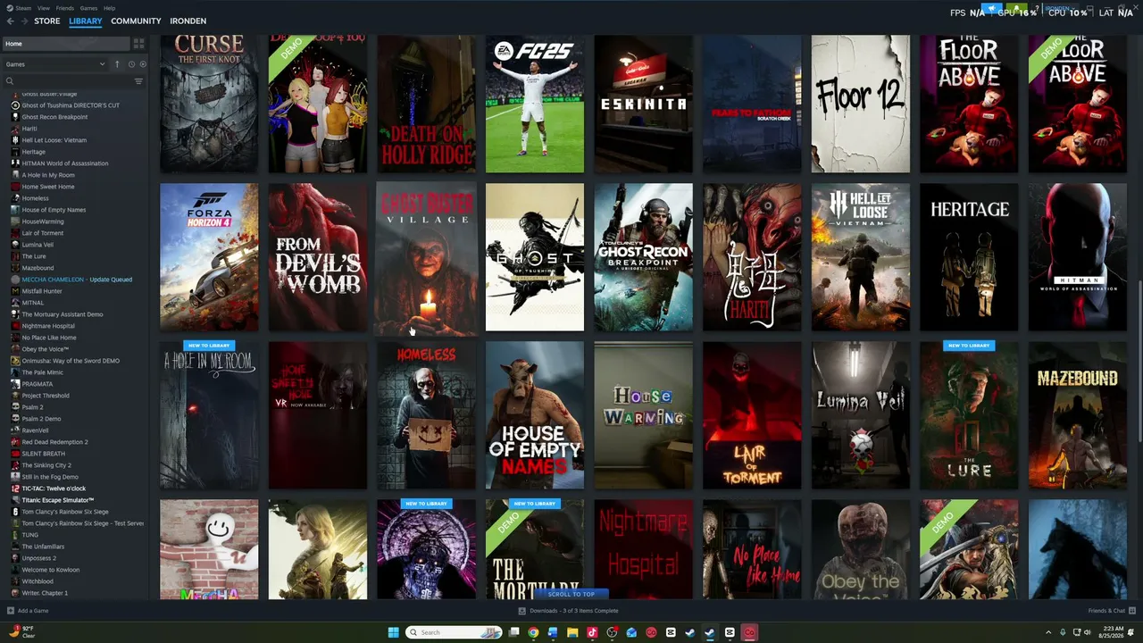1143x643 pixels.
Task: Open the Ghost Recon Breakpoint cover art
Action: coord(643,257)
